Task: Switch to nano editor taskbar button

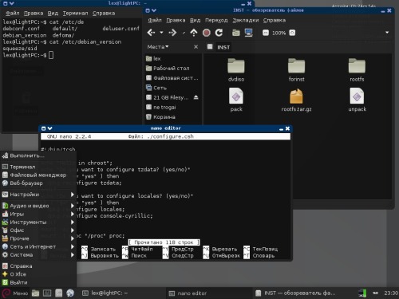Action: pos(209,293)
